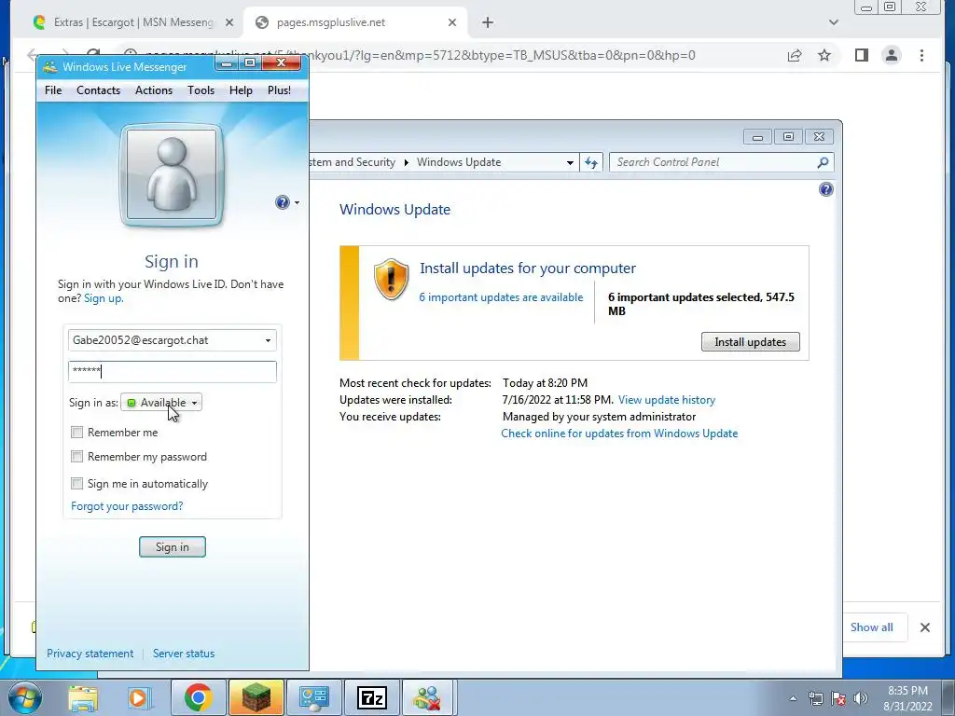Click the Control Panel search magnifier icon
Viewport: 955px width, 716px height.
(823, 162)
